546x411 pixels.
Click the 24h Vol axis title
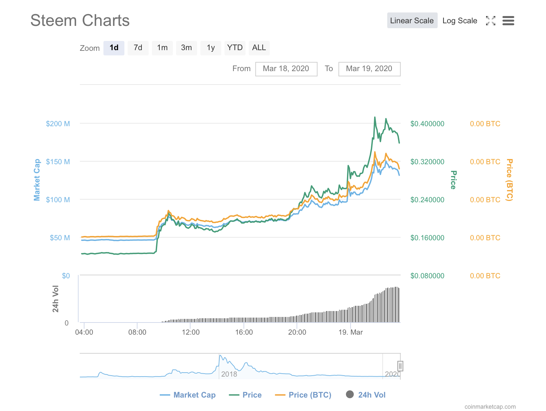(56, 299)
